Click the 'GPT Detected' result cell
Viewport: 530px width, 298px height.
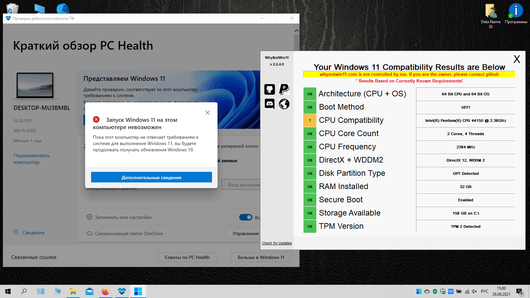(466, 174)
